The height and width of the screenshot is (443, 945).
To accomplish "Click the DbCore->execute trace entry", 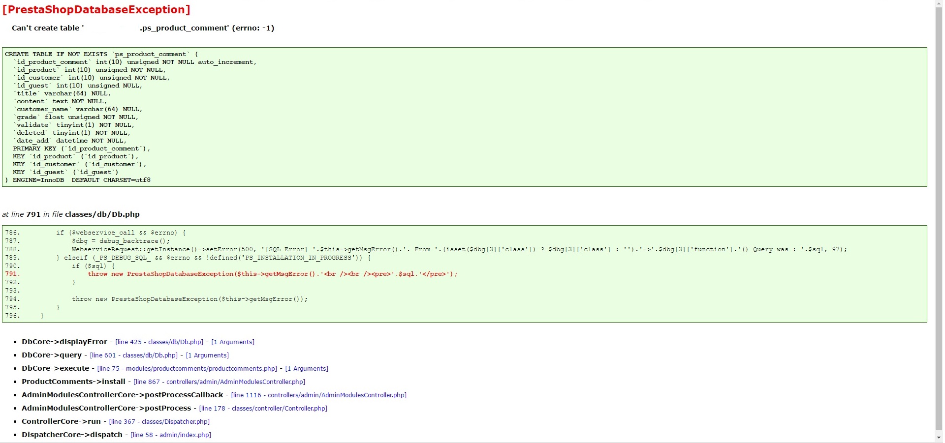I will 56,368.
